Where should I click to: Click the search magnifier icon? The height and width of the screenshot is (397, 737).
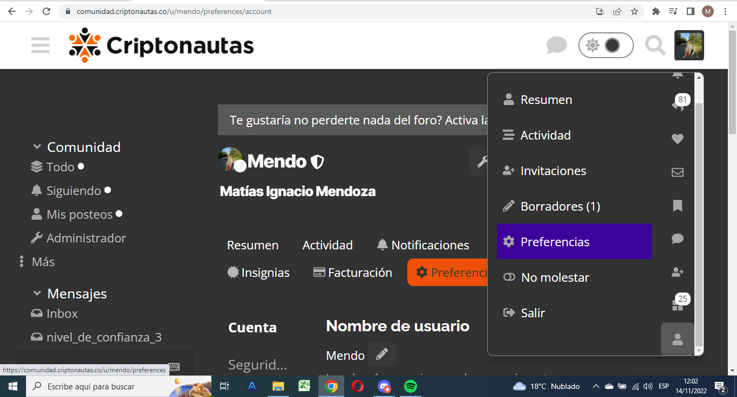655,45
